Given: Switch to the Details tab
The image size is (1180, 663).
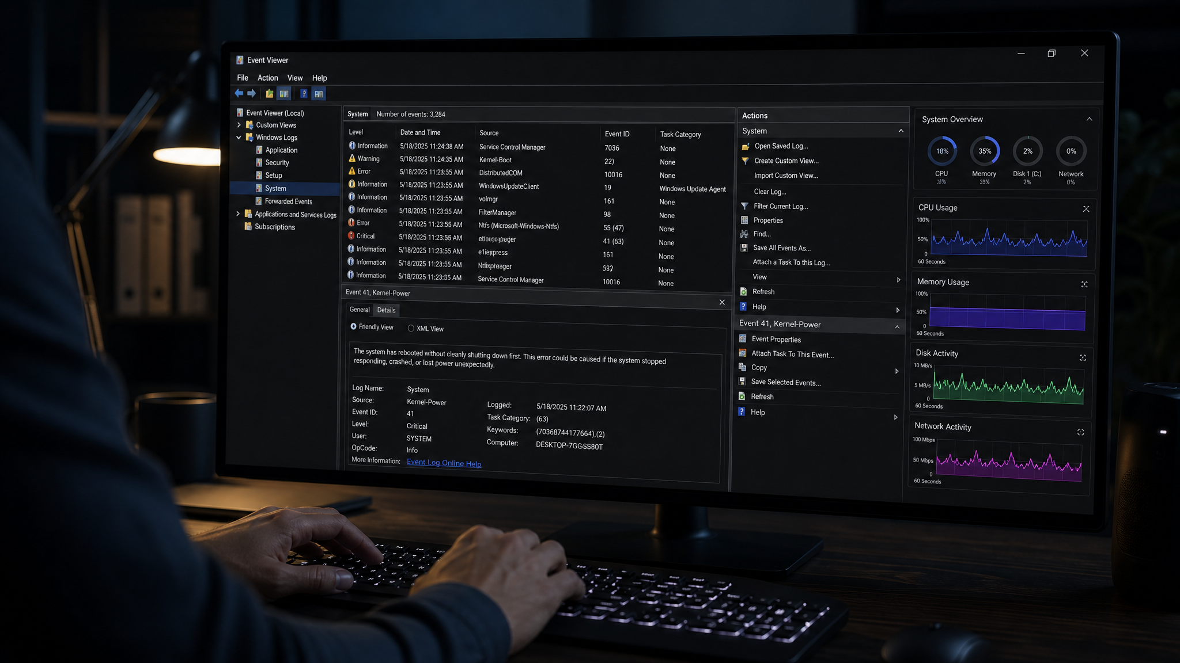Looking at the screenshot, I should pyautogui.click(x=386, y=310).
